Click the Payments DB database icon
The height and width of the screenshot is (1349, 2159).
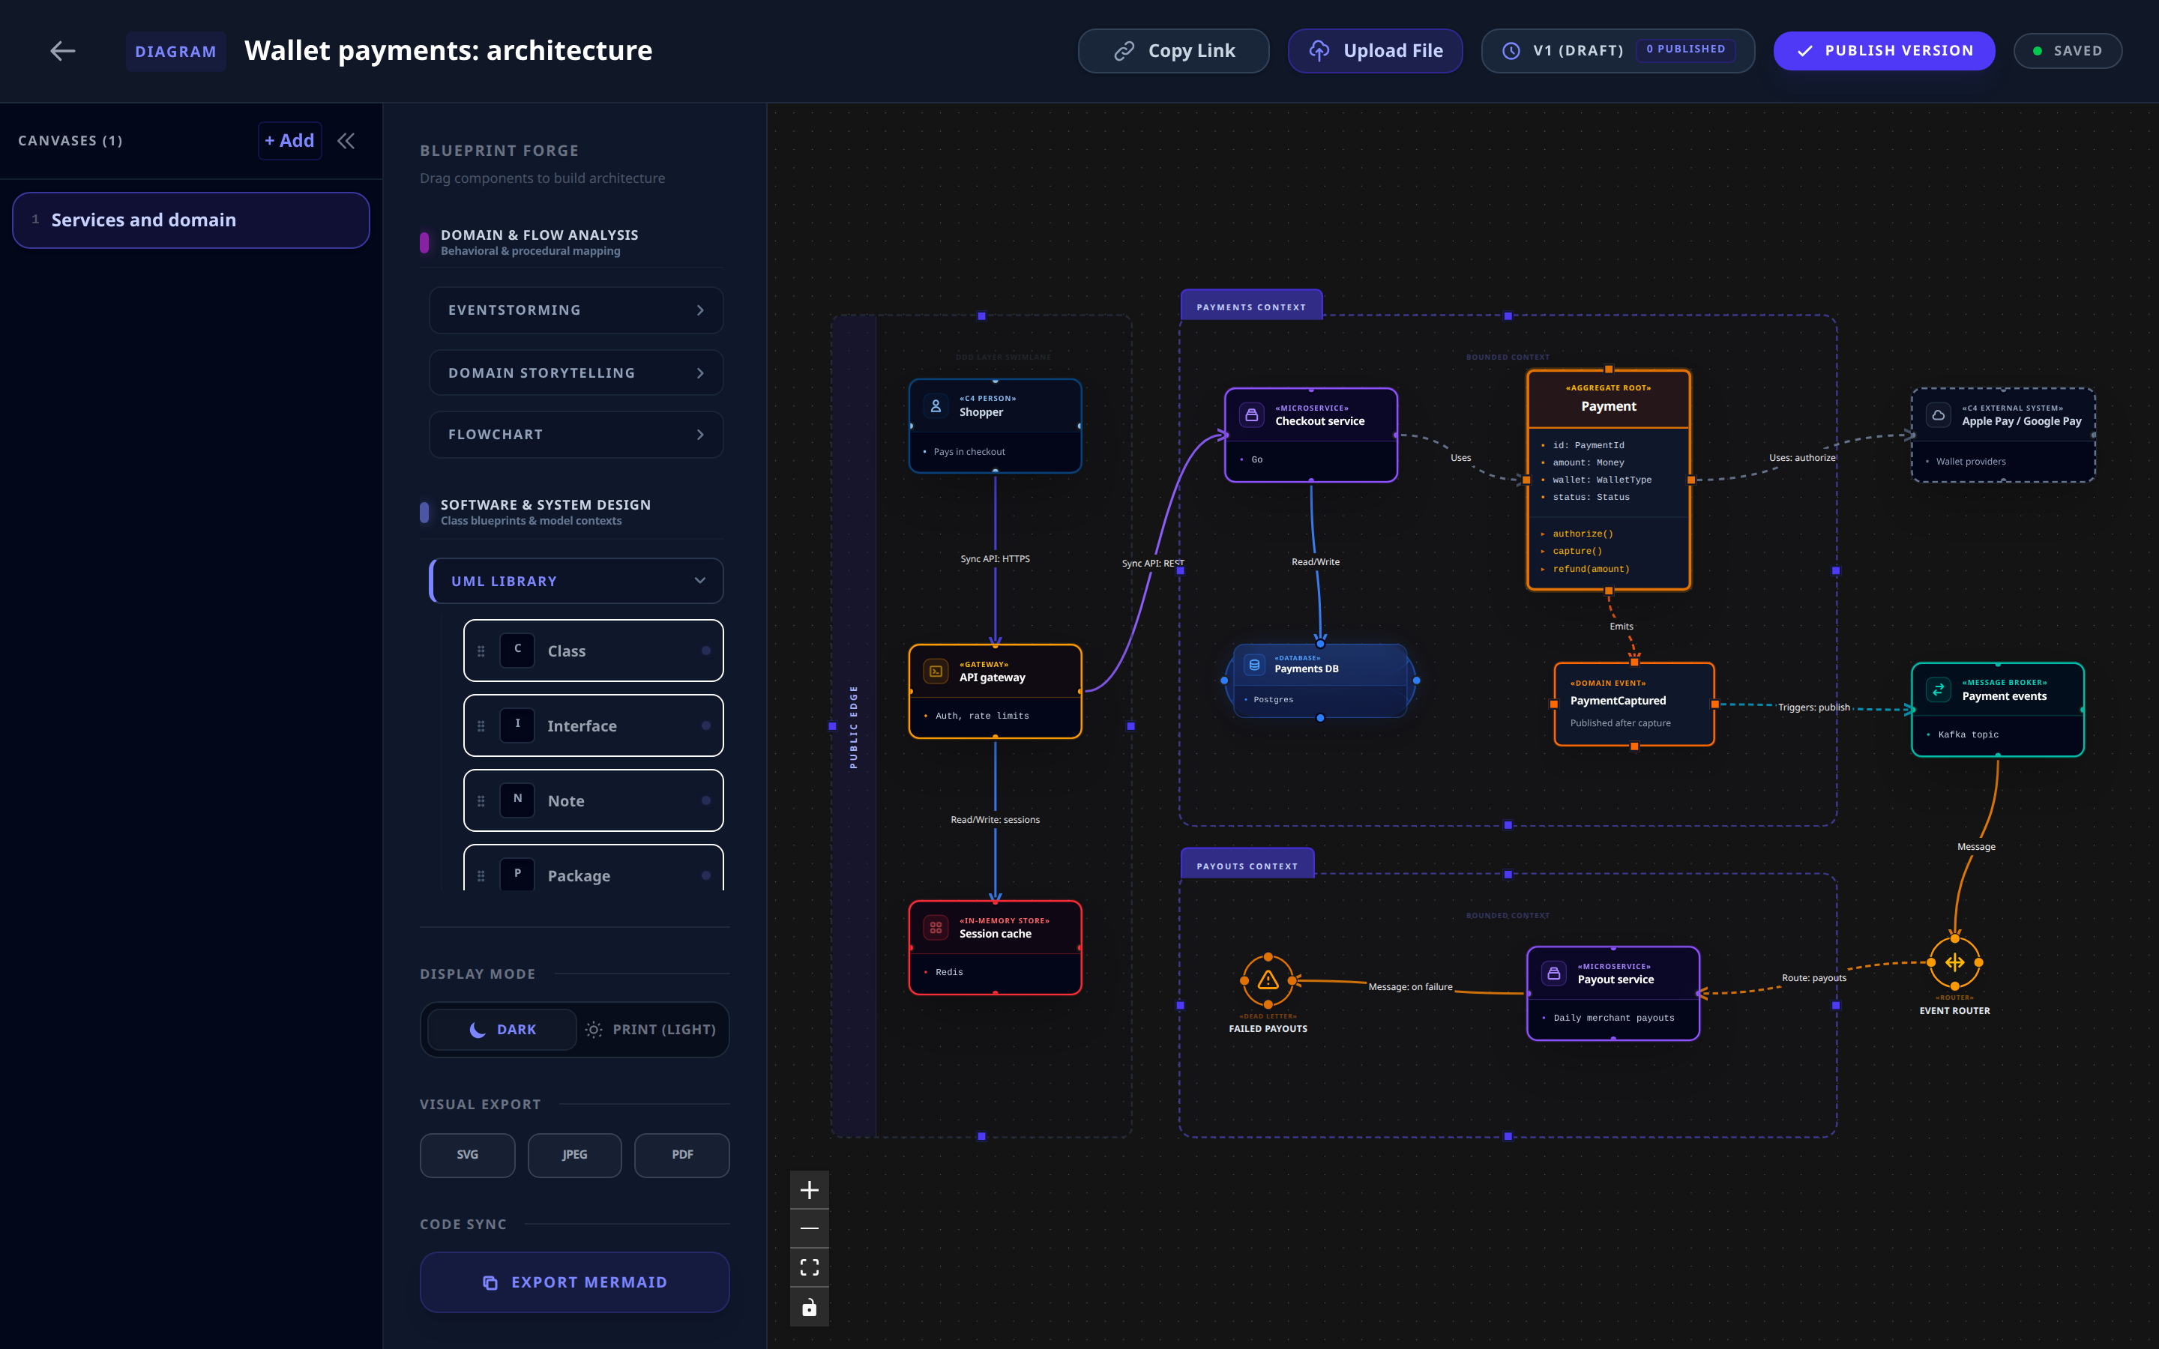1254,665
